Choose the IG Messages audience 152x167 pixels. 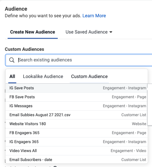[x=77, y=106]
